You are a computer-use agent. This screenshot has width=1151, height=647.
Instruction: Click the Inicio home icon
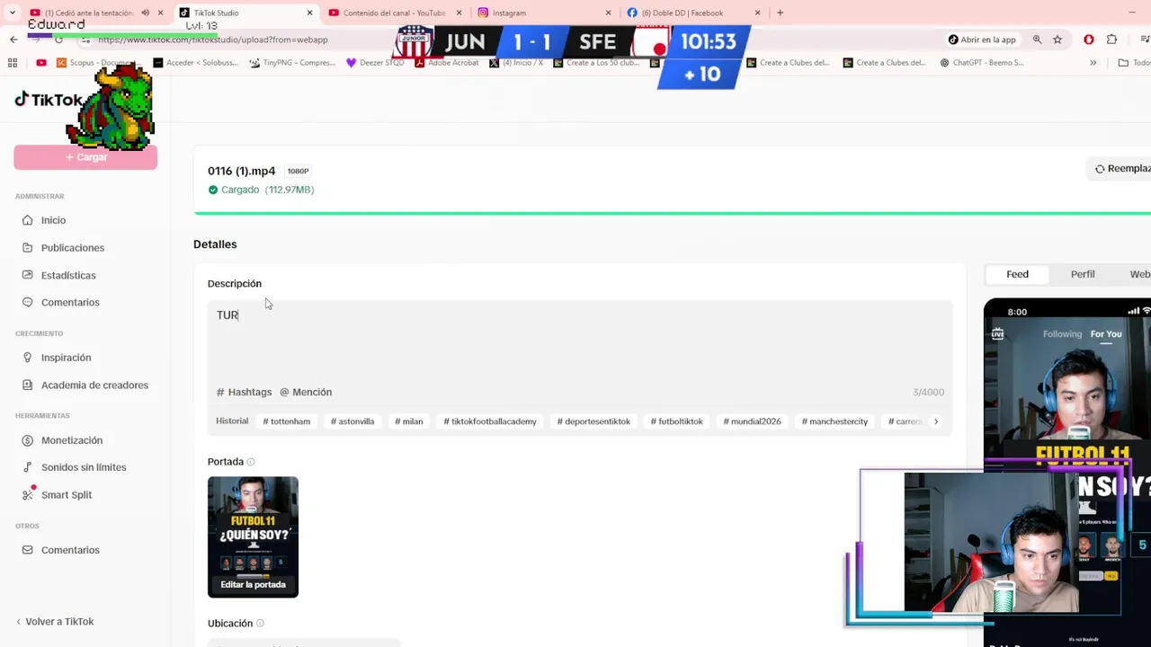point(28,220)
